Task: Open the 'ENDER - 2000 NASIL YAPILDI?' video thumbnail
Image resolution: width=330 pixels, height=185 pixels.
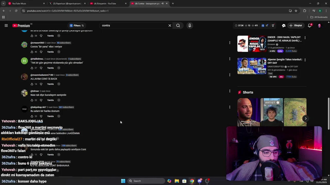Action: tap(252, 44)
